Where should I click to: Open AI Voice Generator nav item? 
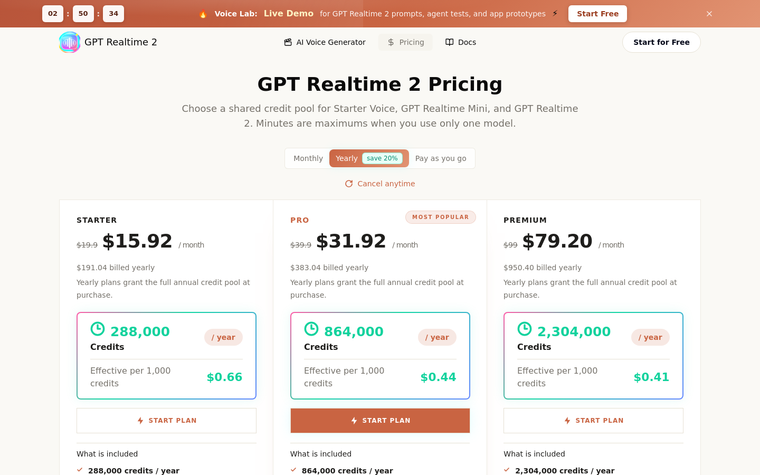[x=325, y=42]
